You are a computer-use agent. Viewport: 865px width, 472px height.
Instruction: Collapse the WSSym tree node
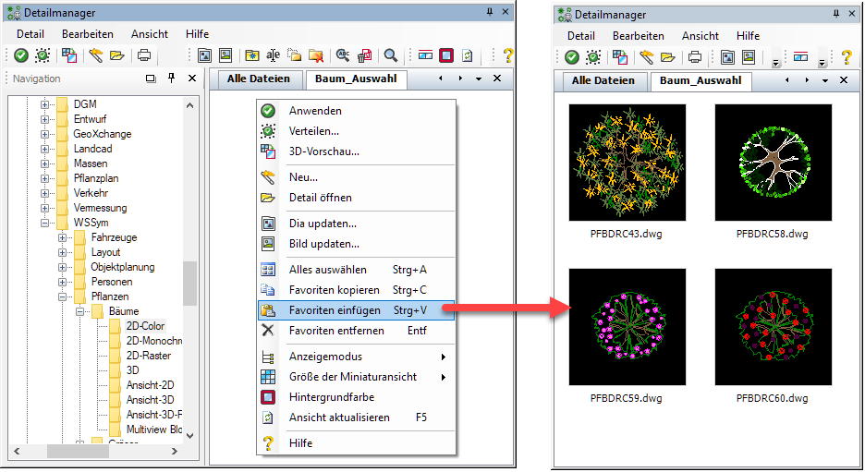click(44, 223)
